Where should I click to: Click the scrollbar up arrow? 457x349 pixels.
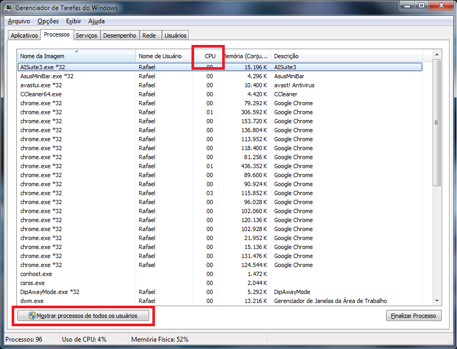pos(436,54)
